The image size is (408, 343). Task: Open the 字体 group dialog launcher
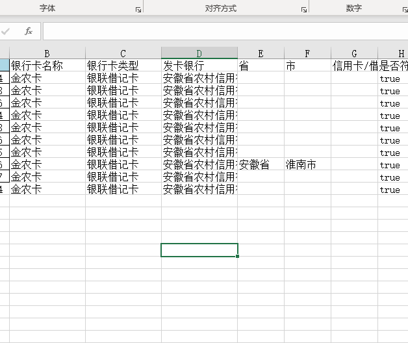click(138, 10)
